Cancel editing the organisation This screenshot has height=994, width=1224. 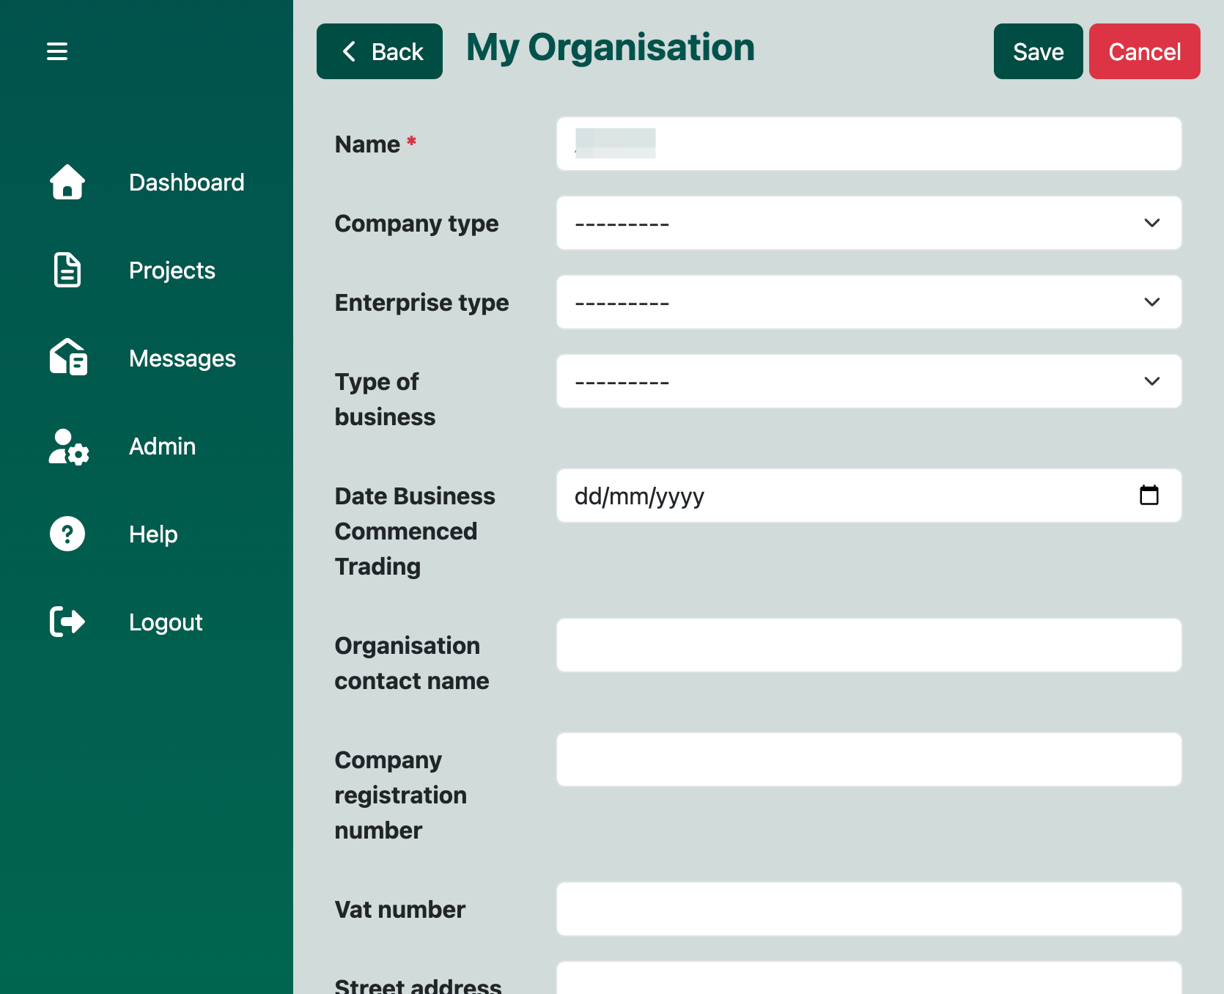coord(1145,51)
